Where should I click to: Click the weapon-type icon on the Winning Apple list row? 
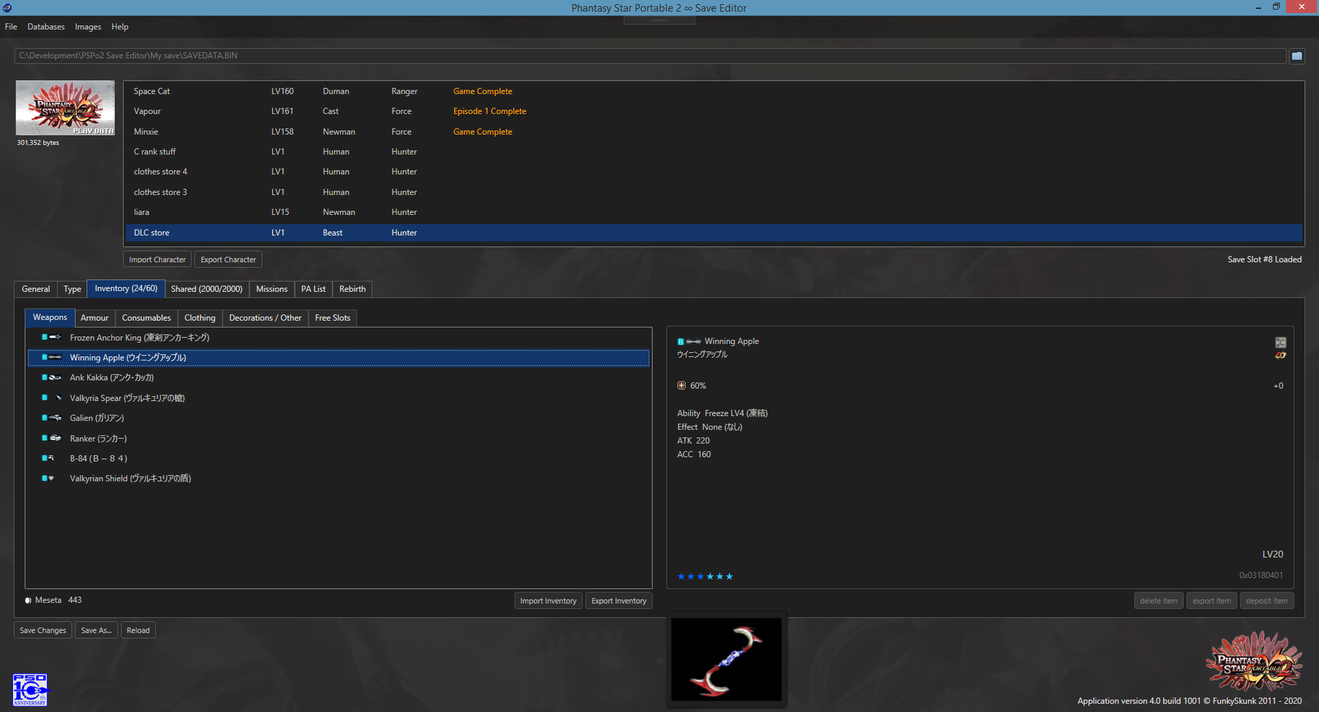[55, 357]
